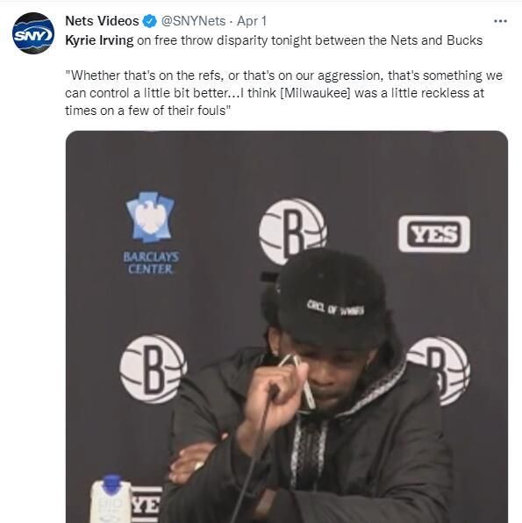Screen dimensions: 522x523
Task: Click the times on a few fouls line
Action: tap(147, 111)
